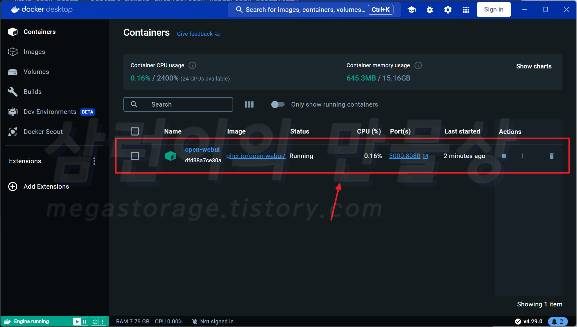
Task: Open the notifications bell showing 2
Action: 558,322
